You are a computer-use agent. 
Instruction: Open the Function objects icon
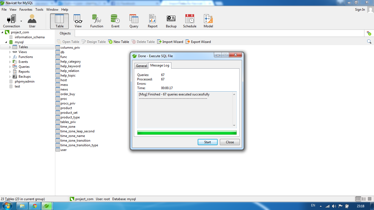point(97,21)
